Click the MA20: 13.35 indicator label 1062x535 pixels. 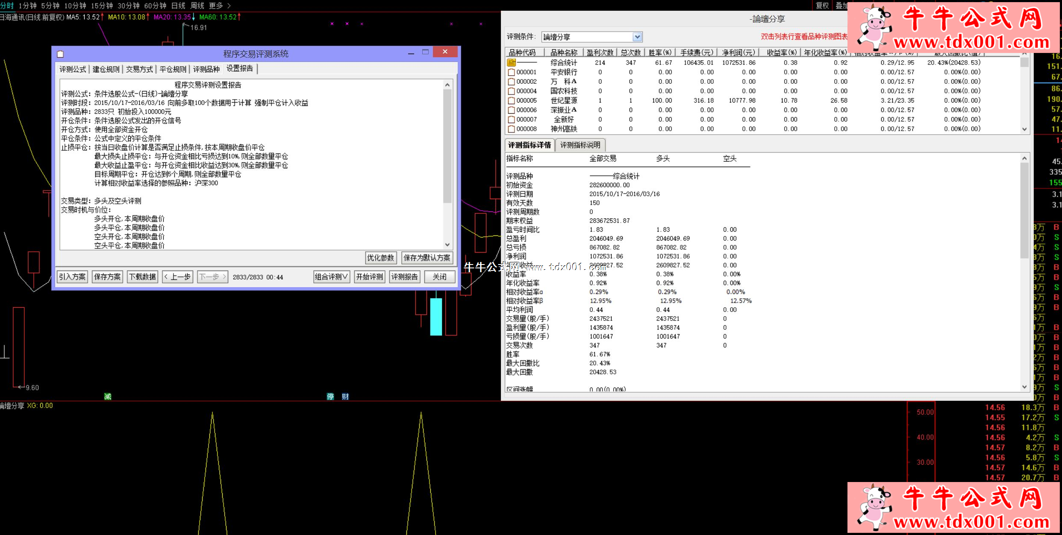pos(174,17)
